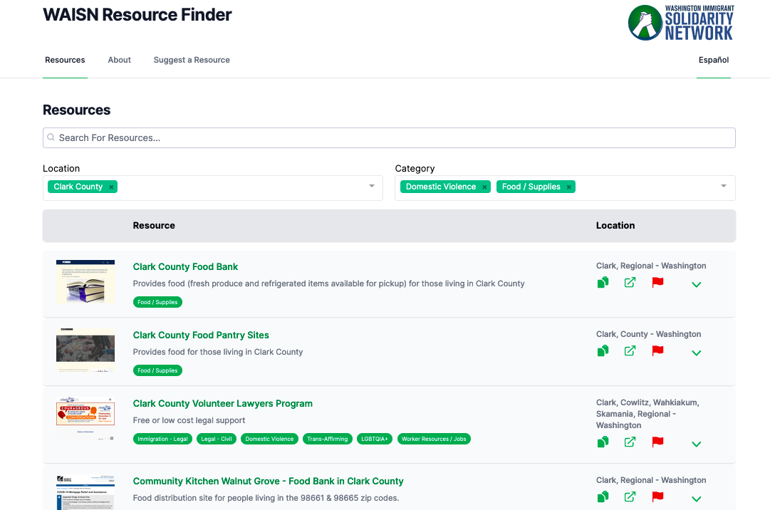Flag the Community Kitchen Walnut Grove resource
The image size is (770, 510).
pos(657,496)
